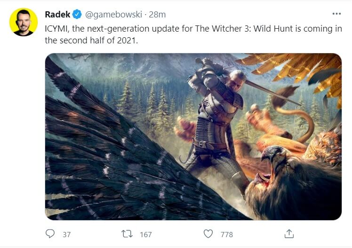
Task: Open Radek's profile picture avatar
Action: (x=24, y=22)
